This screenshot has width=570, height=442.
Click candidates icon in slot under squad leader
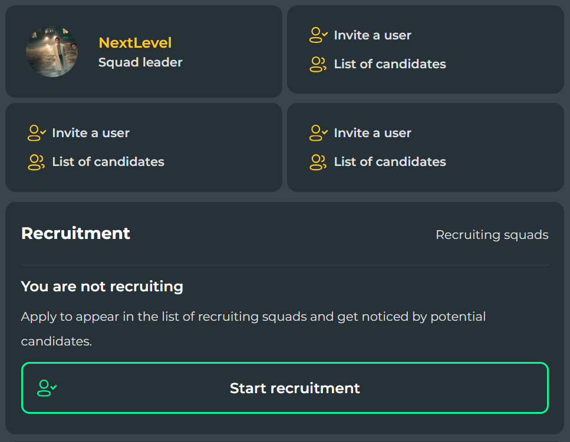36,162
